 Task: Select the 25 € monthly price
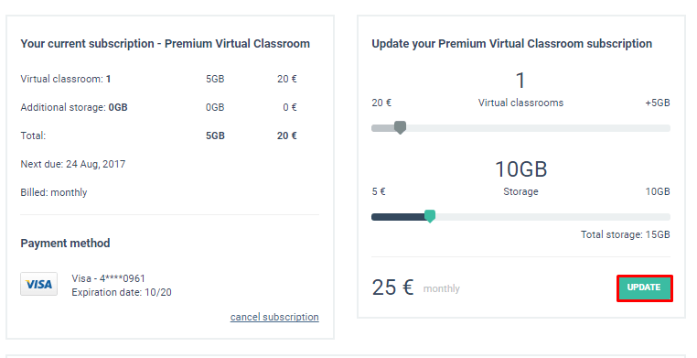(x=393, y=287)
